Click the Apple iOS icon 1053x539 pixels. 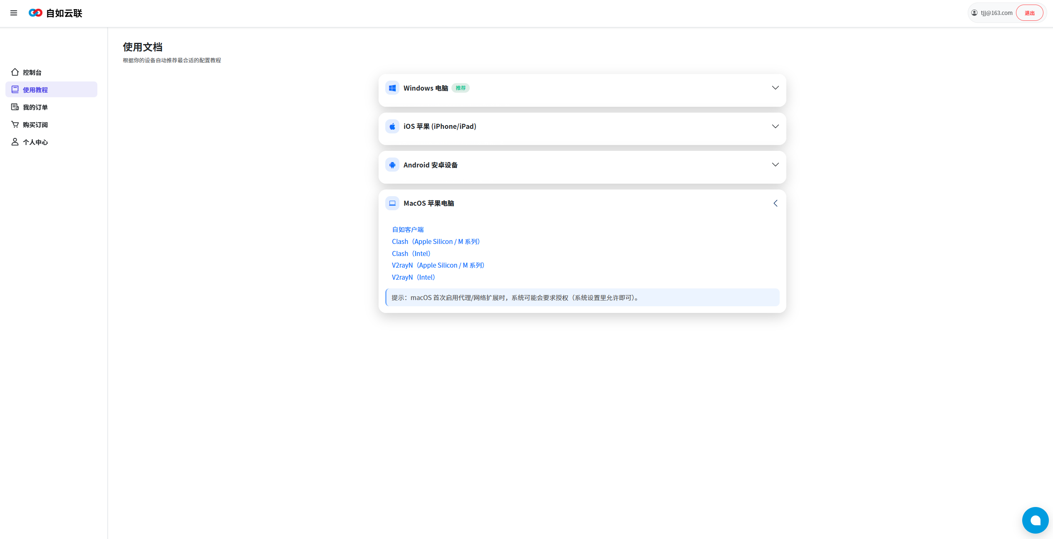[x=392, y=126]
